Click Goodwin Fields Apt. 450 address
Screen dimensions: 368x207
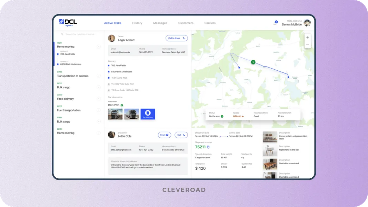tap(173, 52)
